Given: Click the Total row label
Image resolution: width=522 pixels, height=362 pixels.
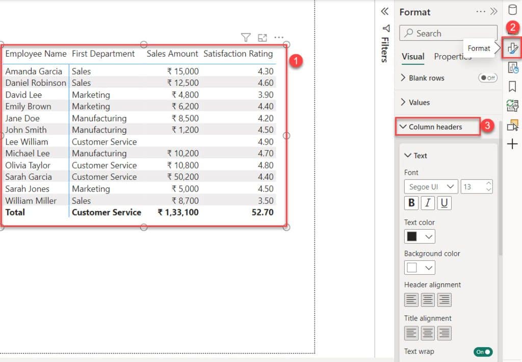Looking at the screenshot, I should [x=15, y=212].
